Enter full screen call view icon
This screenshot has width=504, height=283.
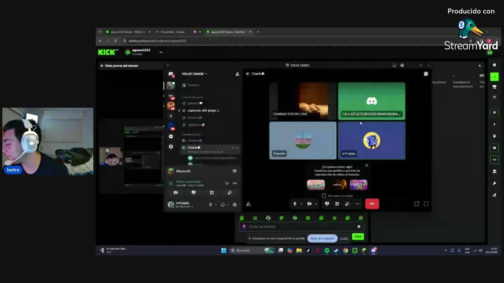[426, 204]
